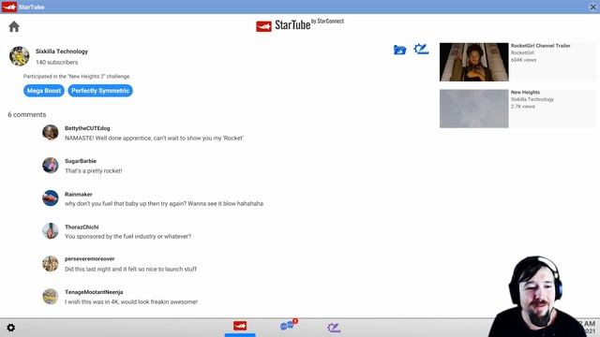This screenshot has width=600, height=337.
Task: Open Sixkilla Technology channel avatar
Action: (19, 56)
